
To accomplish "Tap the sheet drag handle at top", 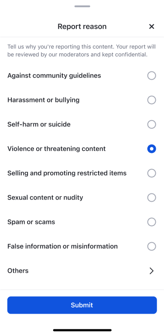I will (x=82, y=6).
